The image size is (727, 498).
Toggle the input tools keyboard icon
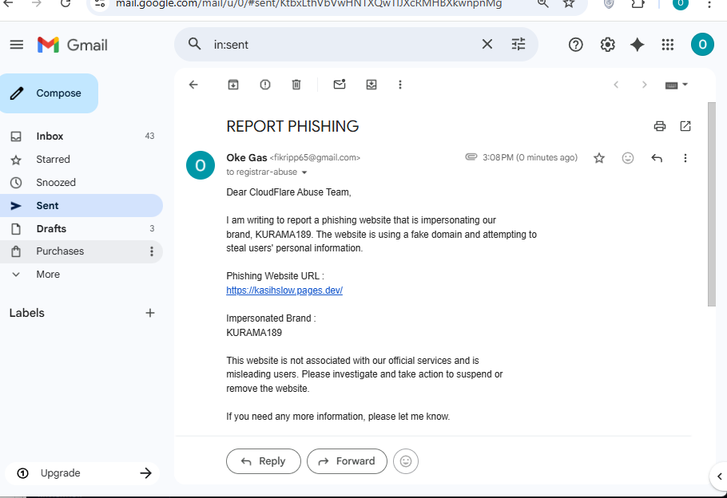(671, 85)
